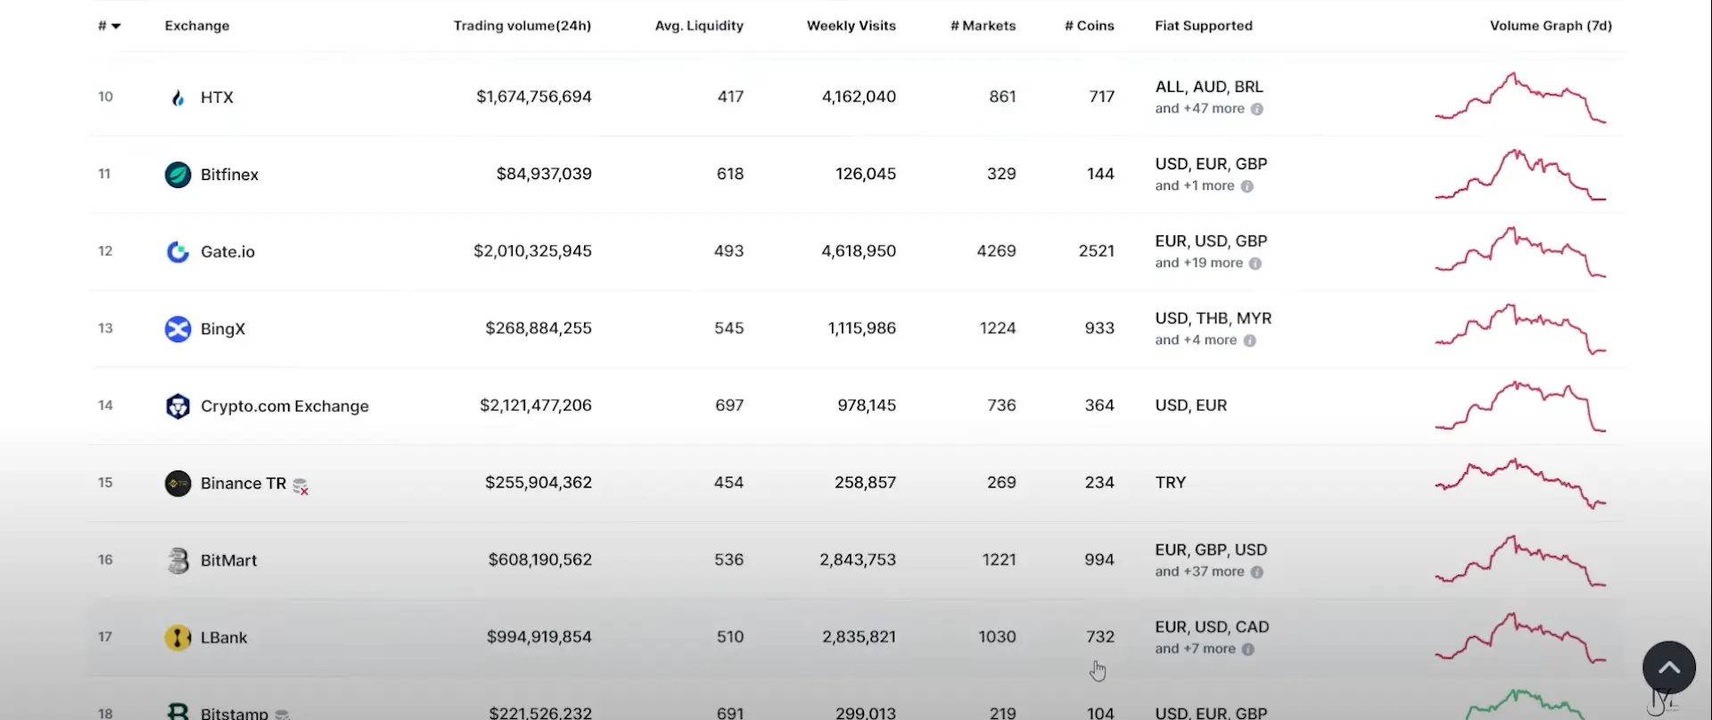
Task: Click LBank volume $994,919,854
Action: (x=539, y=637)
